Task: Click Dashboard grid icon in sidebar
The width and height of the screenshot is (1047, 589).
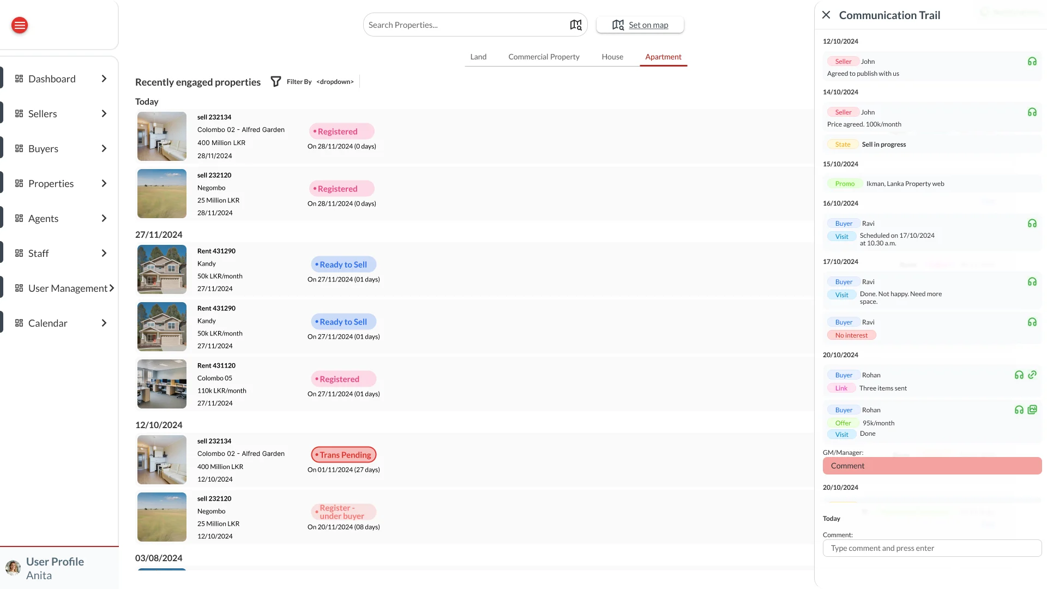Action: 19,79
